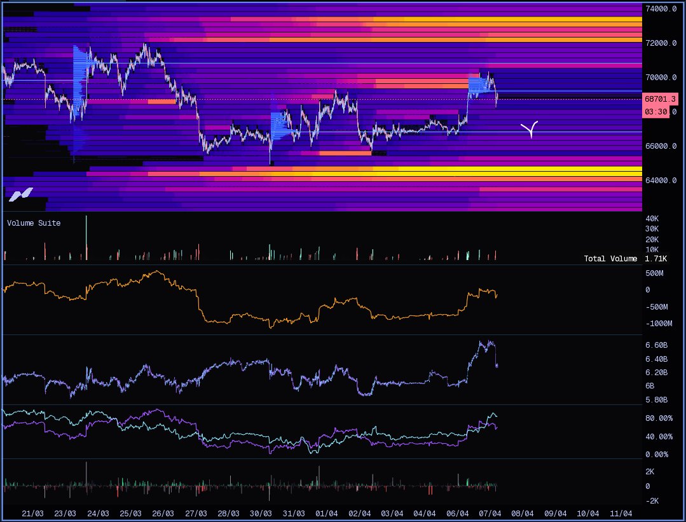Click the 03:30 candle countdown timer
Viewport: 686px width, 522px height.
click(655, 112)
